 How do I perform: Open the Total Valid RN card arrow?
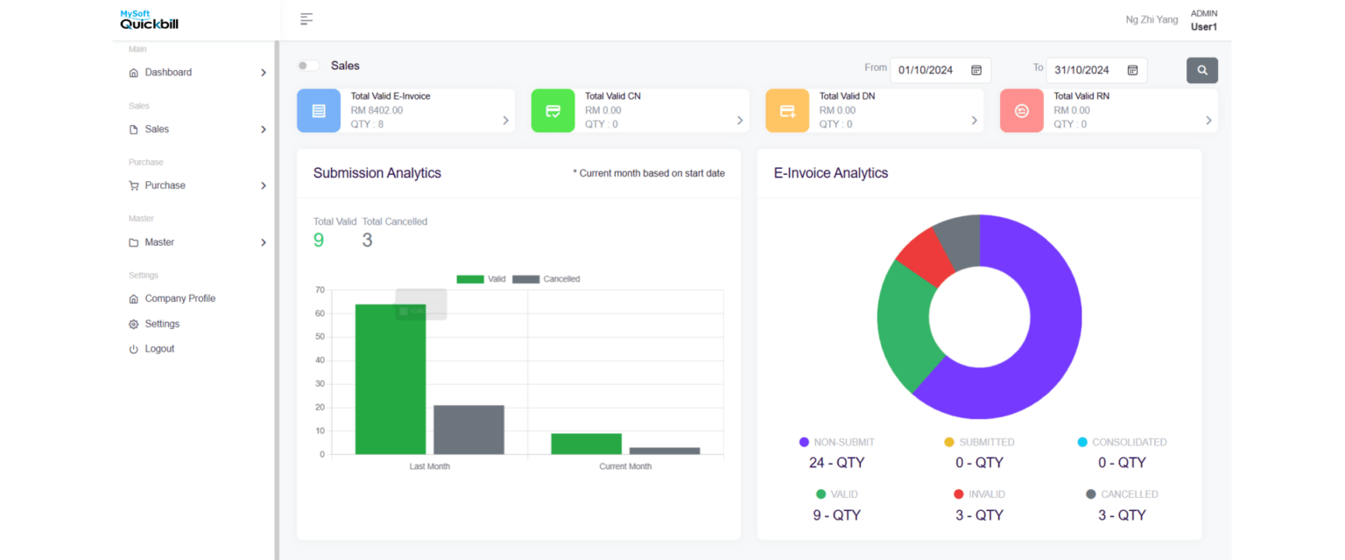1208,121
